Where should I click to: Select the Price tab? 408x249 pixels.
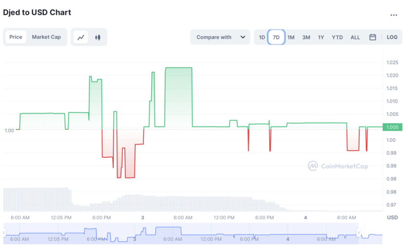pos(16,37)
